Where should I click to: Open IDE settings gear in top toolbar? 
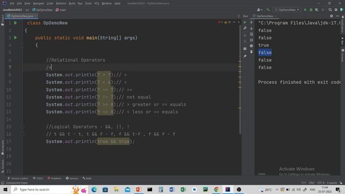(336, 10)
